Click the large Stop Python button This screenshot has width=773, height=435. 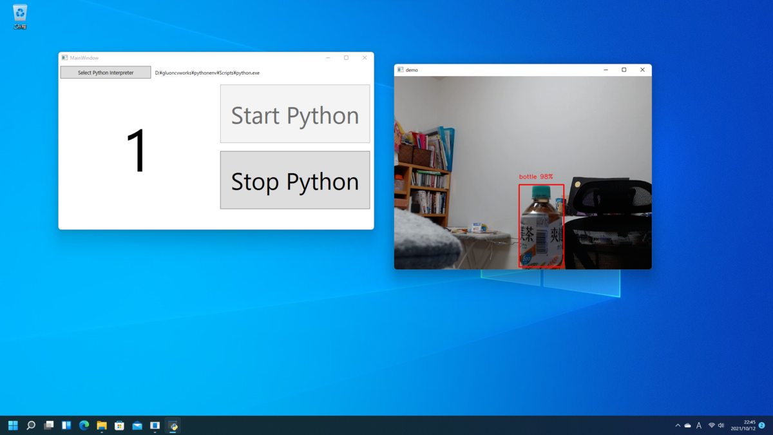(295, 180)
